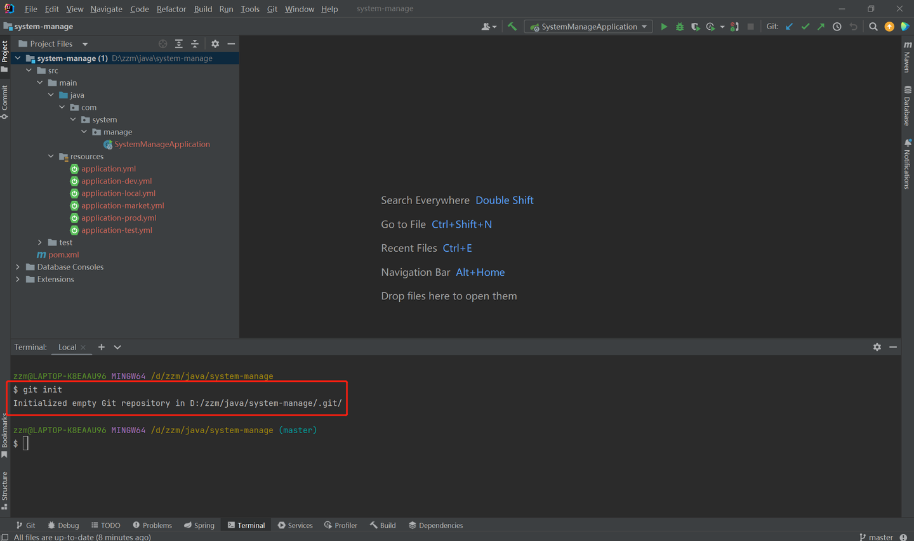Click the Collapse All icon in Project panel
This screenshot has height=541, width=914.
coord(195,44)
